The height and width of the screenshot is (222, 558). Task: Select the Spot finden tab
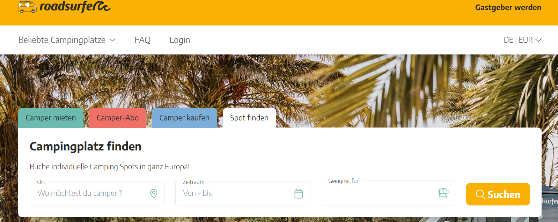(x=249, y=118)
